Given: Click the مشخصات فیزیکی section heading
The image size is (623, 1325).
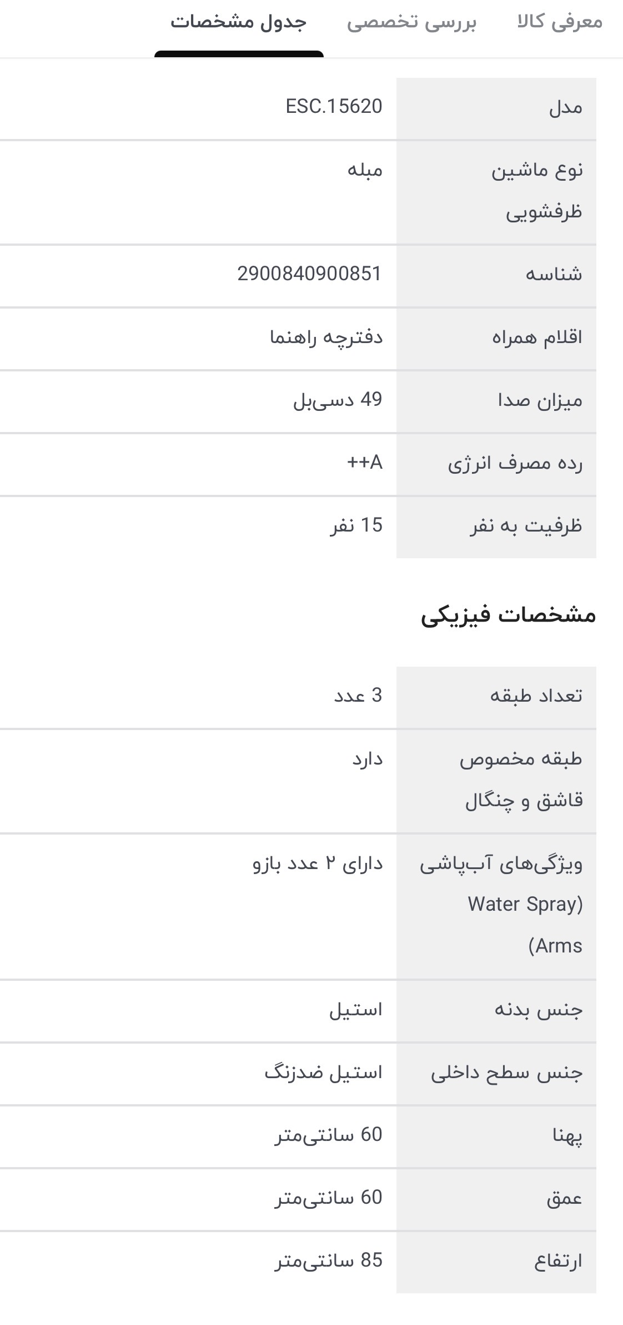Looking at the screenshot, I should click(508, 616).
